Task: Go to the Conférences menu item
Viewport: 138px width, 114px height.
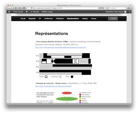Action: tap(48, 18)
